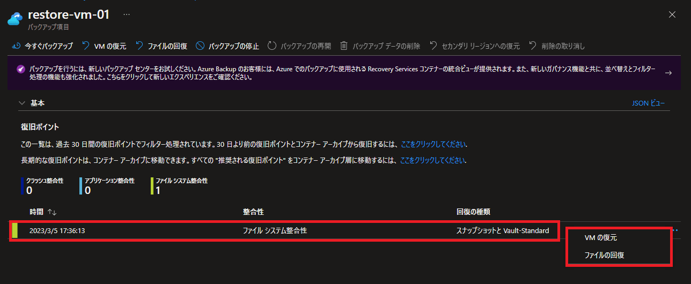The width and height of the screenshot is (691, 284).
Task: Open the ellipsis menu beside restore-vm-01 title
Action: click(x=127, y=14)
